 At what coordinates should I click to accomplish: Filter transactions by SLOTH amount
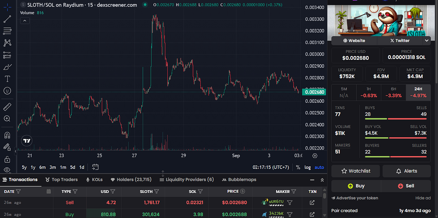click(x=156, y=191)
